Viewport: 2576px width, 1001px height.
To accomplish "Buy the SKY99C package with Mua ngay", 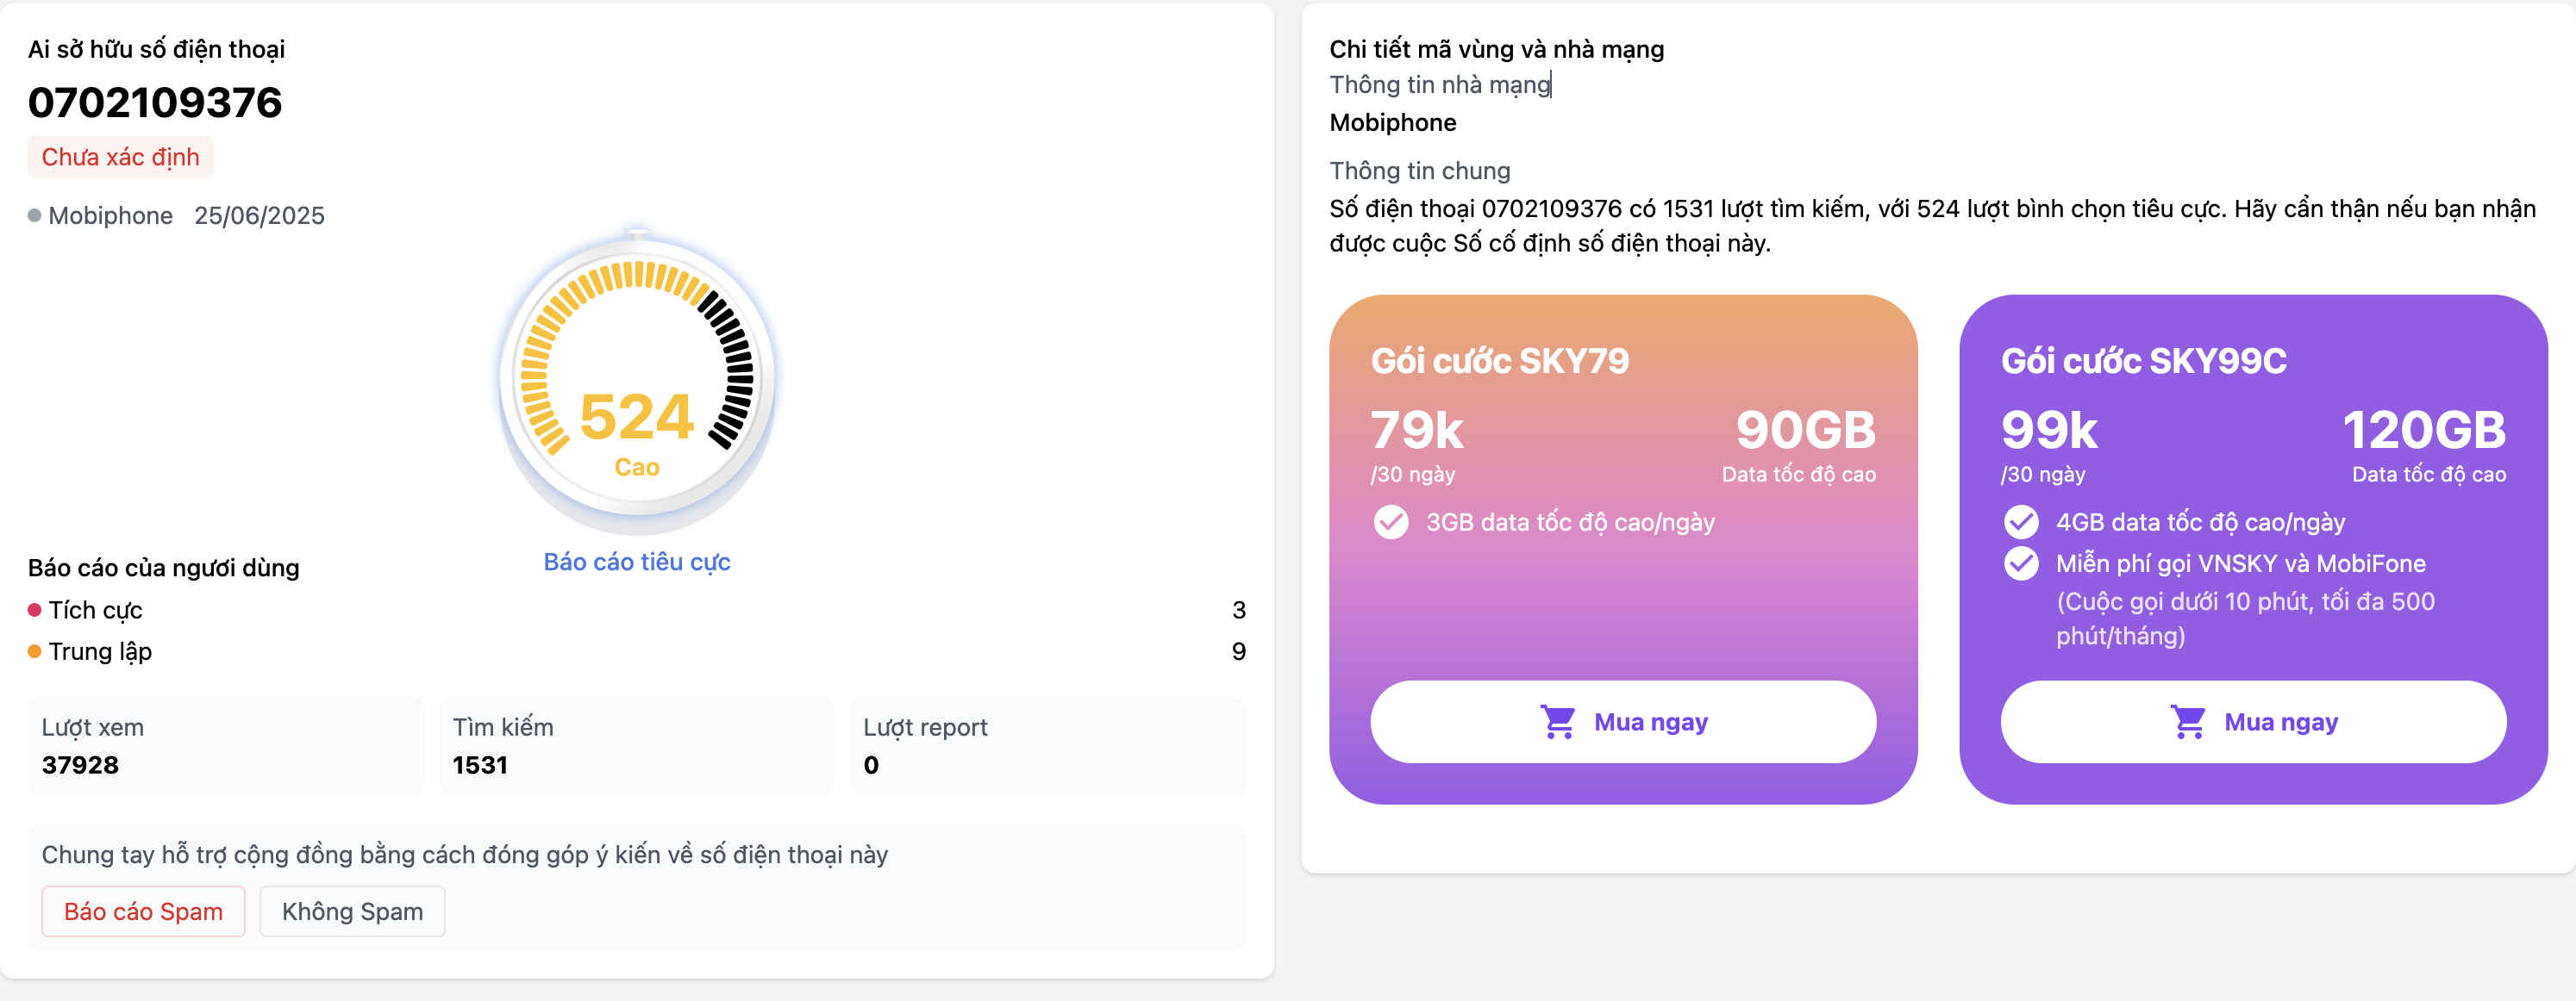I will (x=2252, y=721).
